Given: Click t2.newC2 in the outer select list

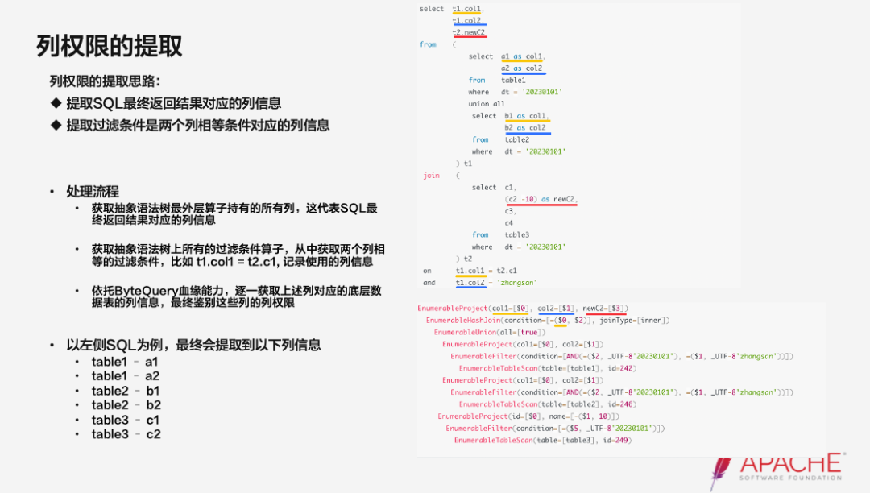Looking at the screenshot, I should pos(469,33).
